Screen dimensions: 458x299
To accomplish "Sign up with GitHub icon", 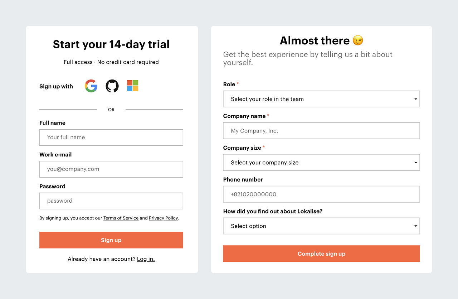I will coord(112,86).
